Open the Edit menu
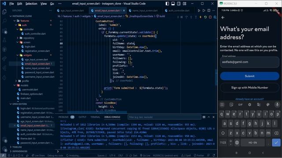This screenshot has height=158, width=282. [19, 4]
